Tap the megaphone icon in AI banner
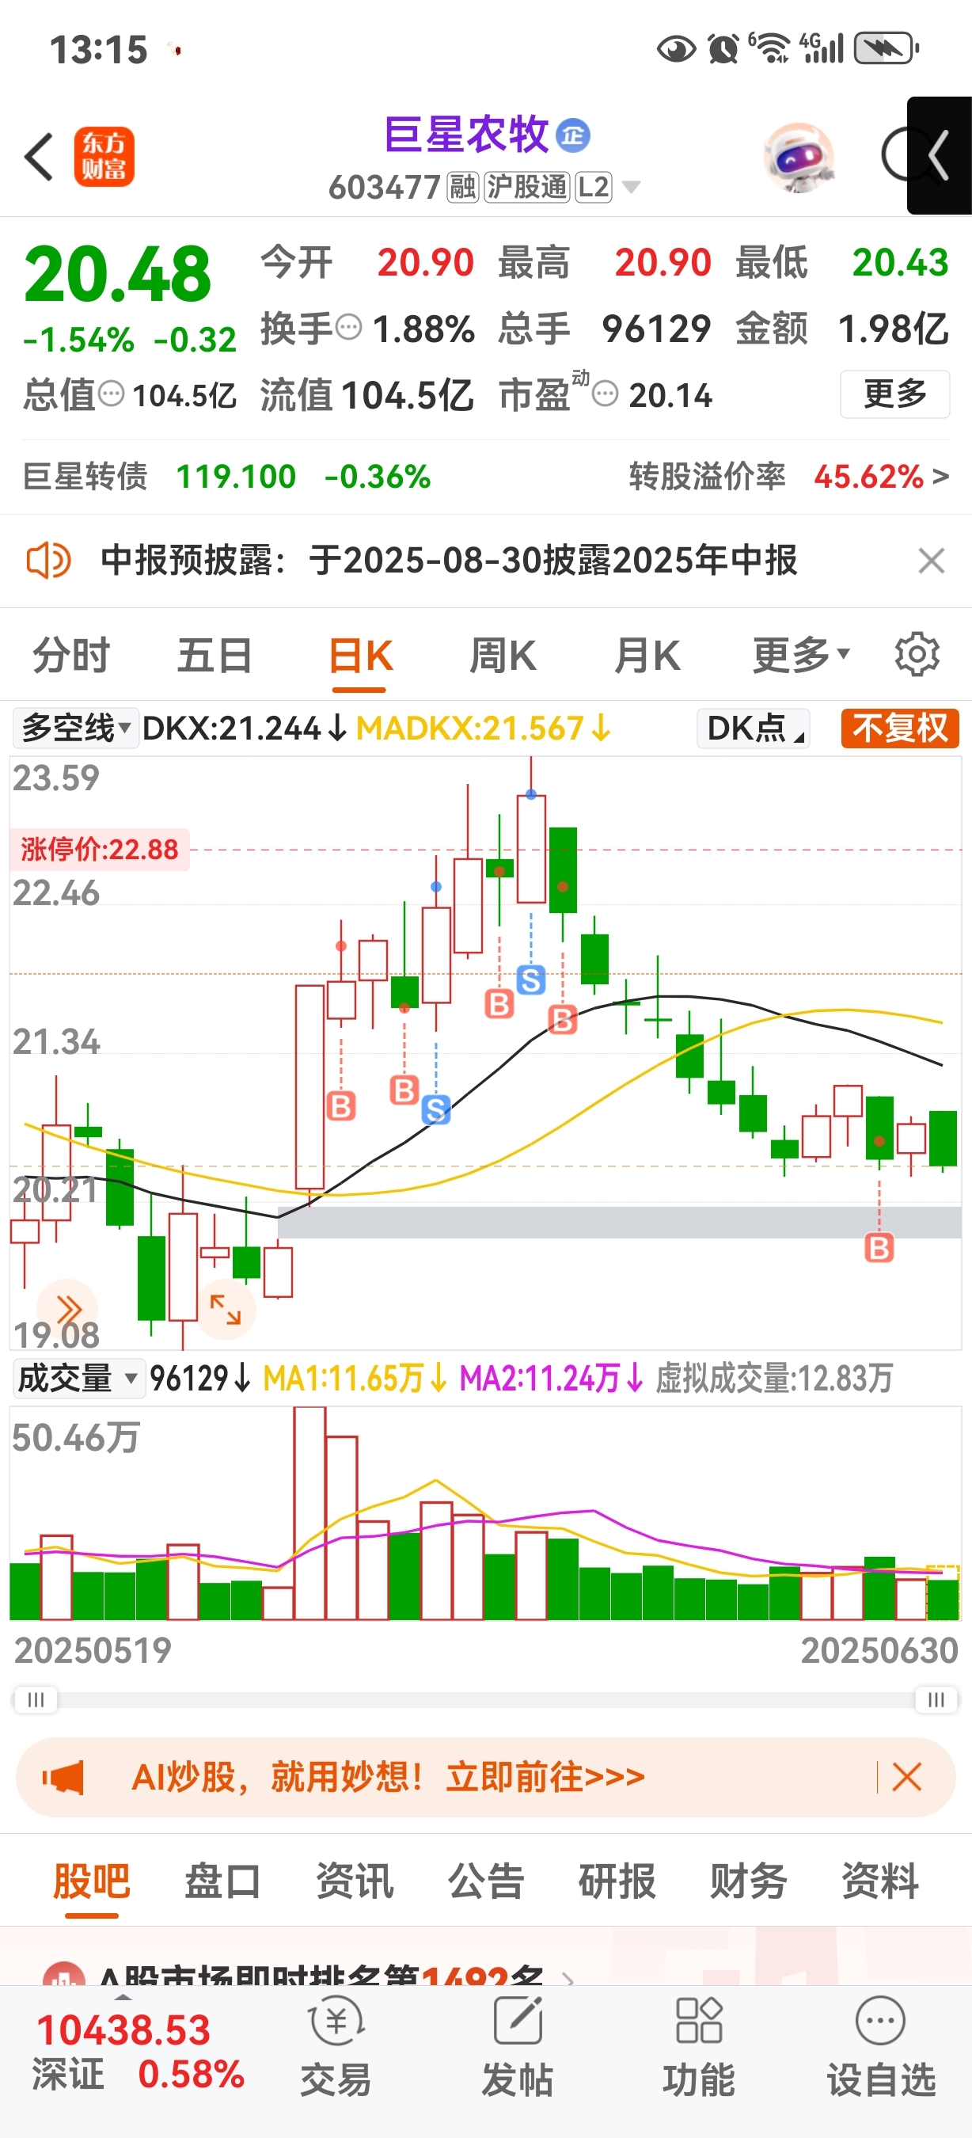 coord(63,1777)
